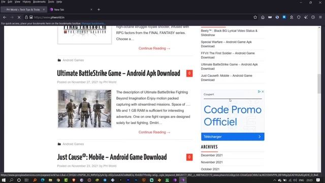Open November 2021 archive
Image resolution: width=325 pixels, height=183 pixels.
click(x=212, y=162)
